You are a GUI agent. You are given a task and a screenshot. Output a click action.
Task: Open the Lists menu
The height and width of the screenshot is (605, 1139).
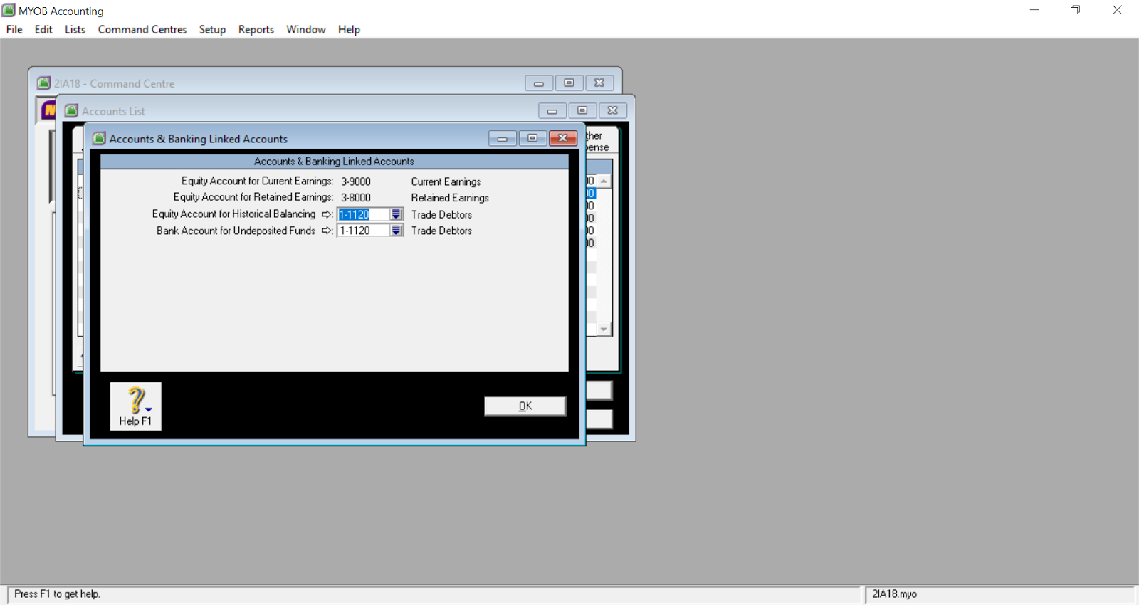[x=75, y=29]
